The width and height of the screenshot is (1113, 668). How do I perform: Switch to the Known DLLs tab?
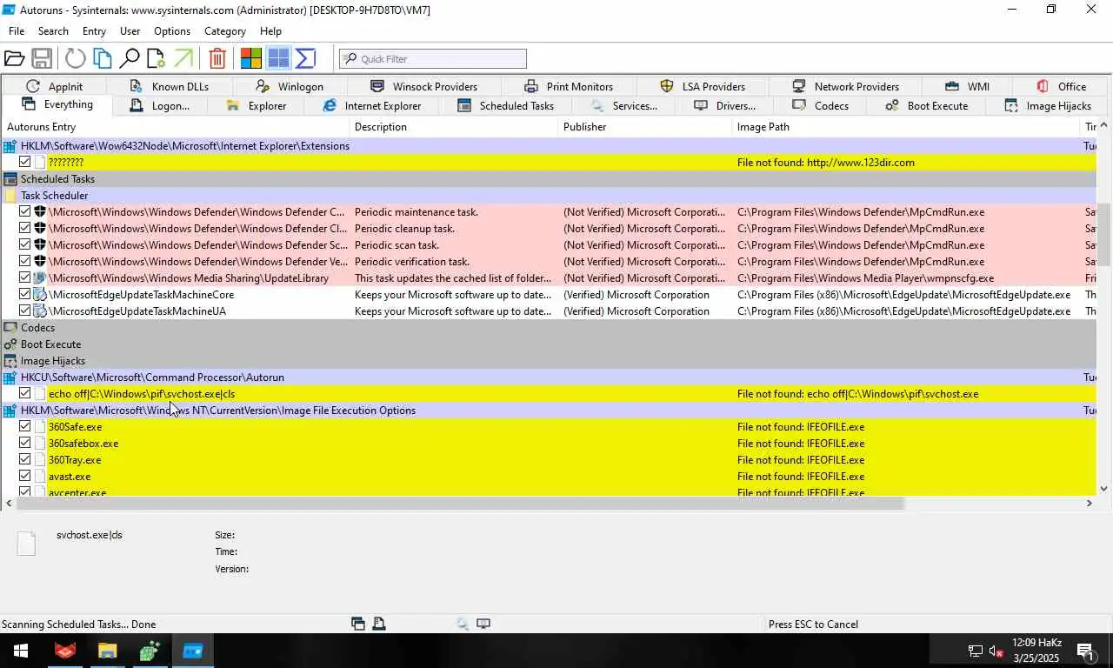[169, 86]
